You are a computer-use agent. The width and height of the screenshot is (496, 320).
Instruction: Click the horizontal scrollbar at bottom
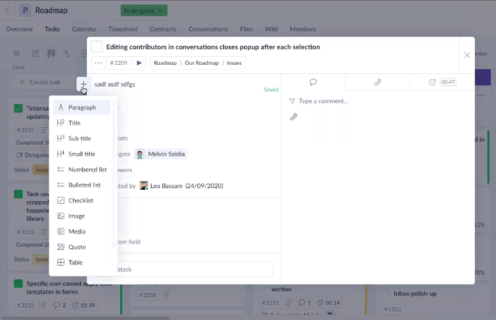(86, 318)
